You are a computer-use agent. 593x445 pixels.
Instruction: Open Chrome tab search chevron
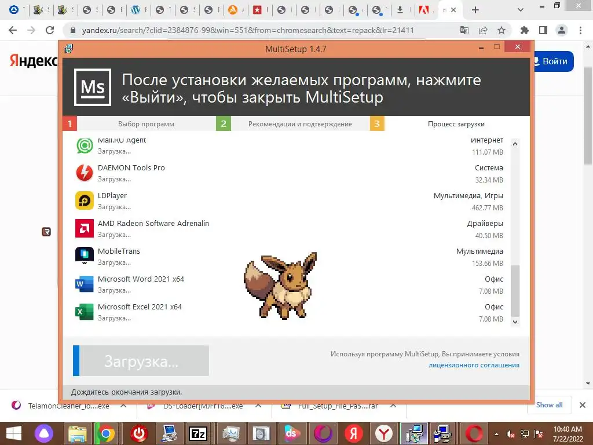coord(521,10)
